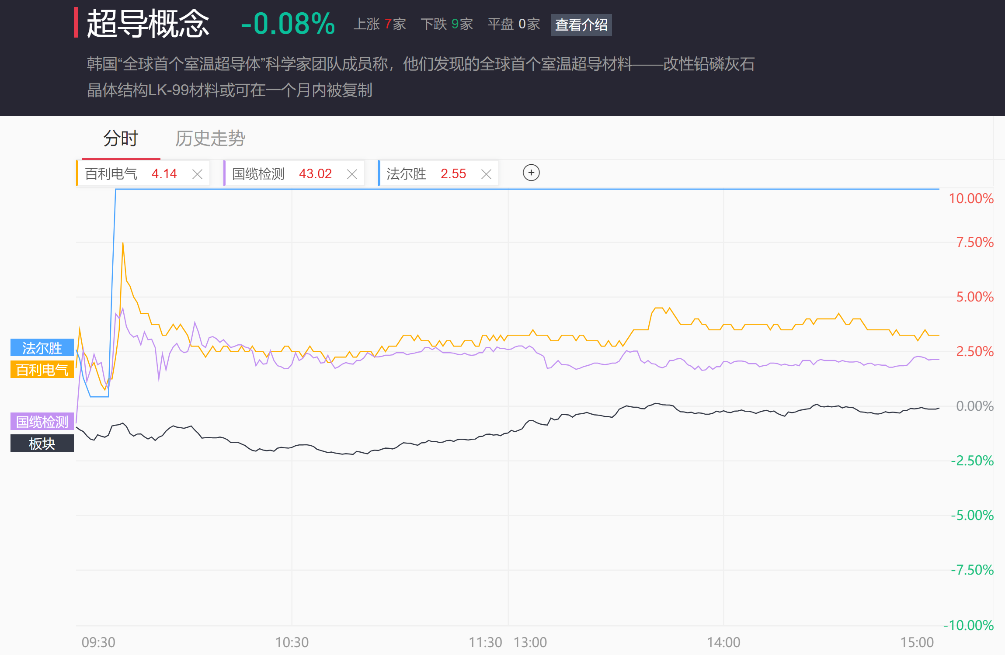Viewport: 1005px width, 655px height.
Task: Toggle the 法尔胜 blue legend label
Action: (42, 348)
